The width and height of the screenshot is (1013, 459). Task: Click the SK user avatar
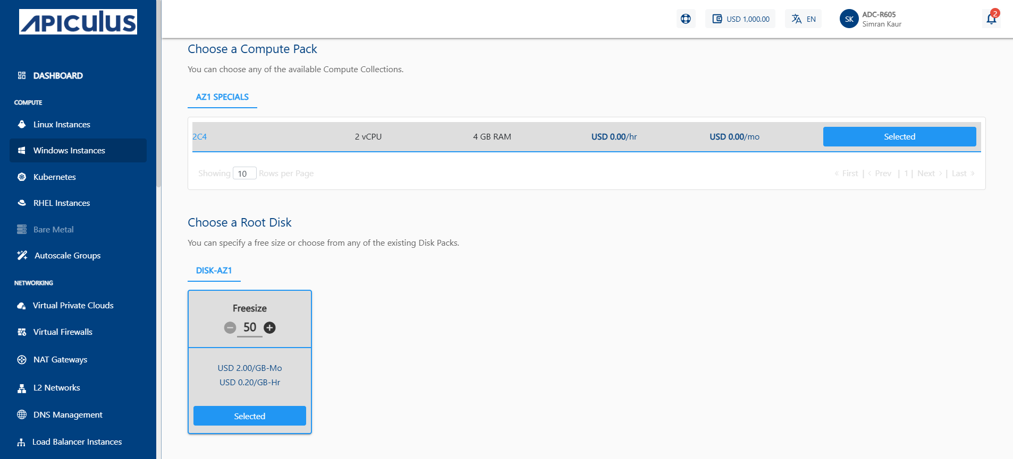click(x=849, y=19)
